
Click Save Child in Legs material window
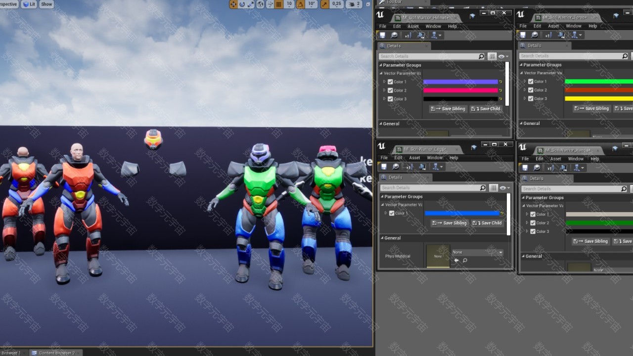[x=487, y=223]
